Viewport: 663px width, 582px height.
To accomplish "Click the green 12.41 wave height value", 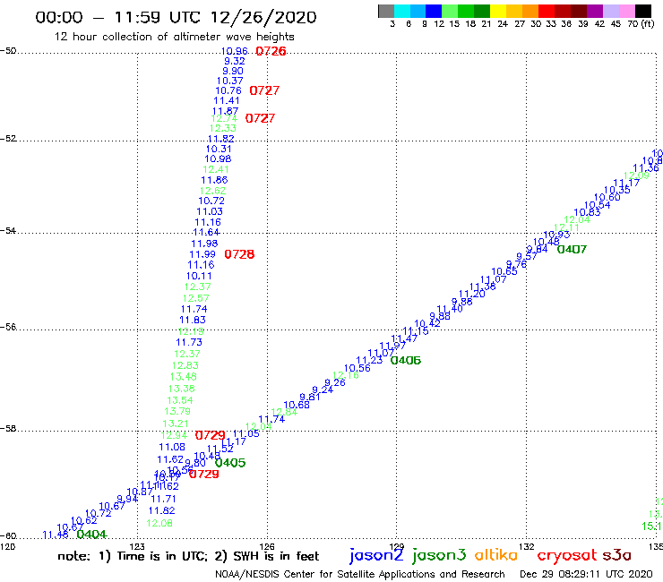I will (x=216, y=169).
